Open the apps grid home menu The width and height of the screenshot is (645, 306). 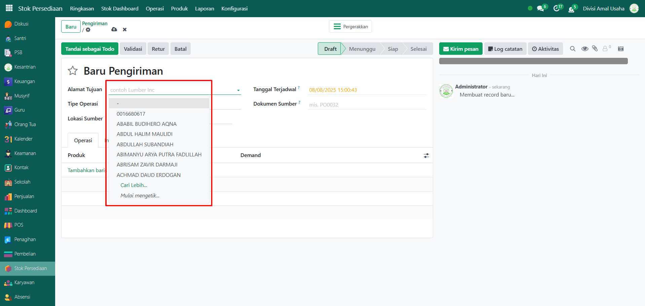pos(9,8)
